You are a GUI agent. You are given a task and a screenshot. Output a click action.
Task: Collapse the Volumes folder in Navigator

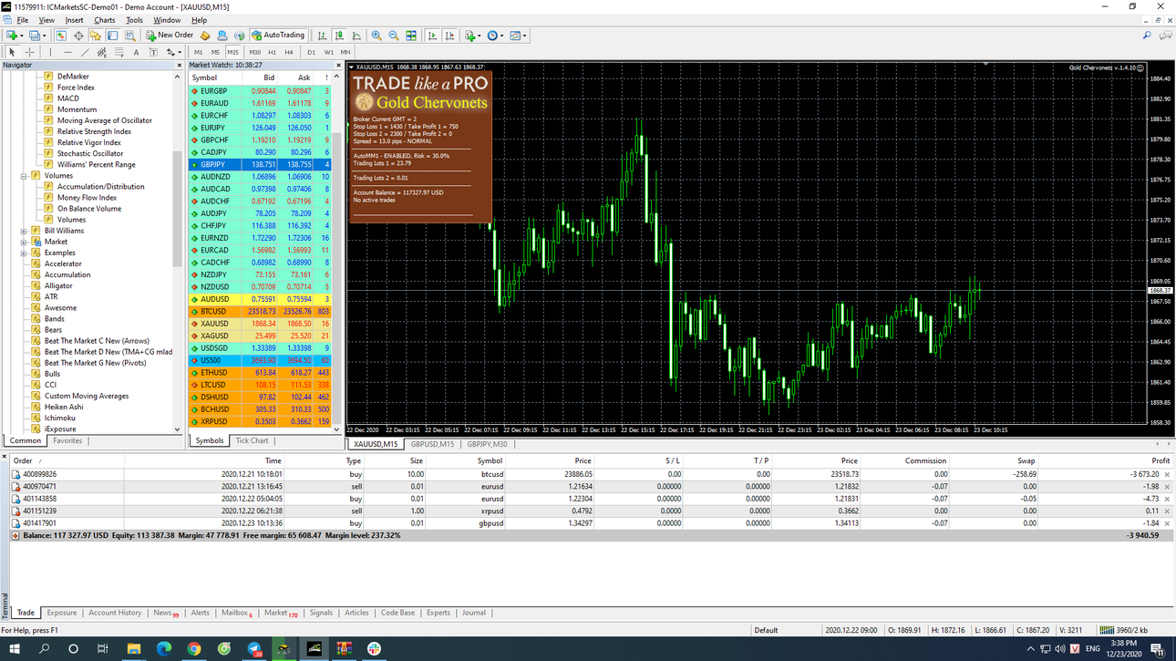(24, 176)
